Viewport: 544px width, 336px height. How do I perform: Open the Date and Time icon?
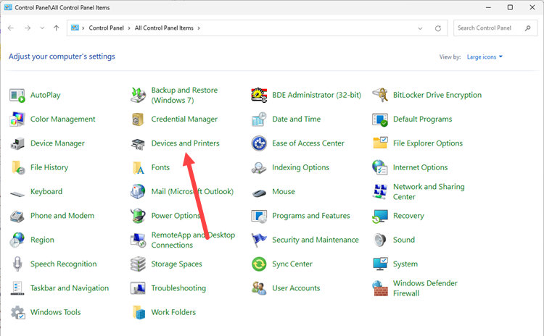click(259, 119)
